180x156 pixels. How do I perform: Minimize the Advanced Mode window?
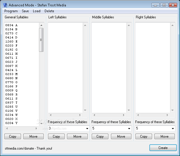[x=155, y=5]
